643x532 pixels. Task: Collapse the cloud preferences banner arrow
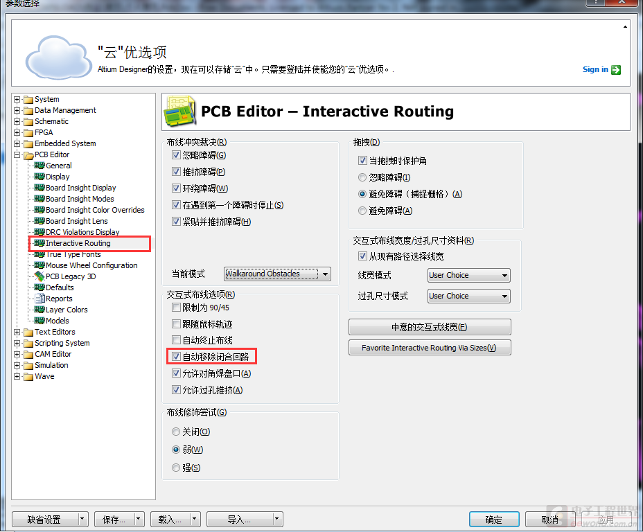[625, 27]
